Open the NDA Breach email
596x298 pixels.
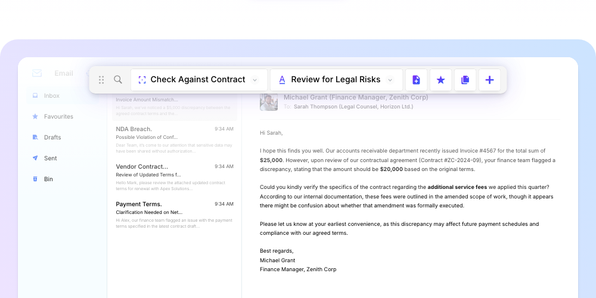(175, 140)
